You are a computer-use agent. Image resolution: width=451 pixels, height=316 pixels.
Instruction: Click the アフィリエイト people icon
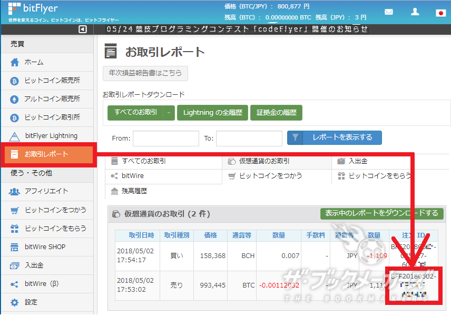click(x=14, y=192)
